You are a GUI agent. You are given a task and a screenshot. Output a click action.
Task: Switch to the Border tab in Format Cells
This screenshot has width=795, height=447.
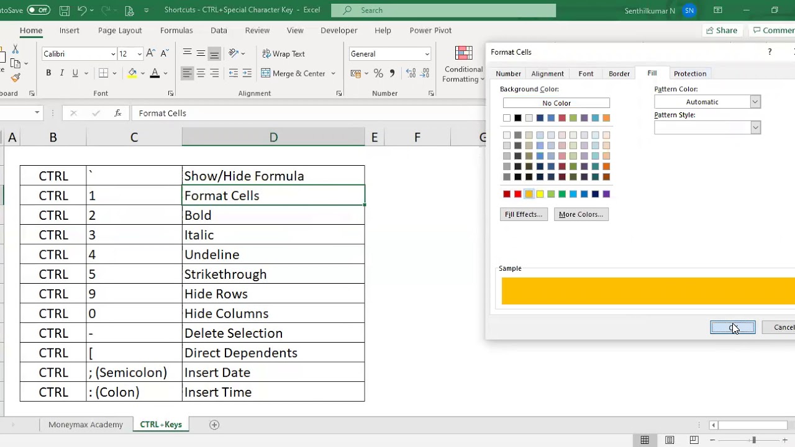coord(619,74)
